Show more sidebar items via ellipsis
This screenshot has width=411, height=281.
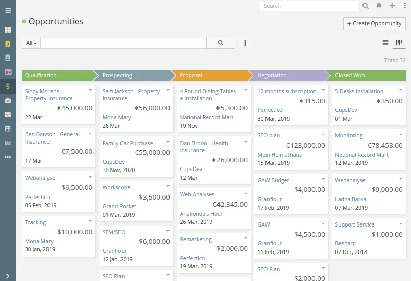point(8,157)
